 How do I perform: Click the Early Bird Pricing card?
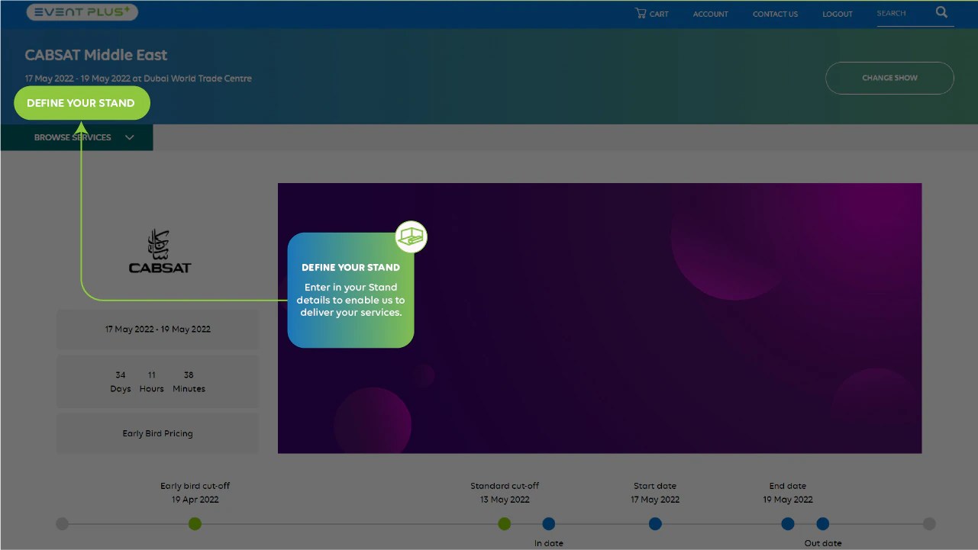pyautogui.click(x=157, y=433)
